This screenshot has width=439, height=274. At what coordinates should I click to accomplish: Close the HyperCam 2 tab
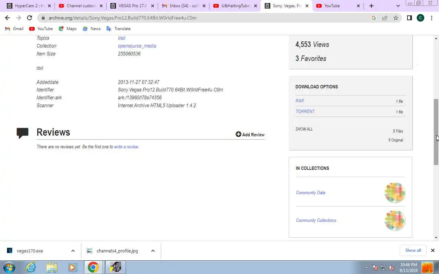click(x=49, y=6)
